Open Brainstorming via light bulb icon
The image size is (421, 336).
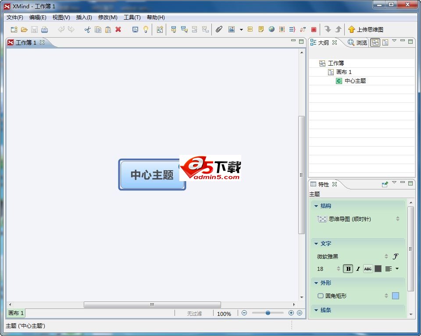pyautogui.click(x=146, y=29)
